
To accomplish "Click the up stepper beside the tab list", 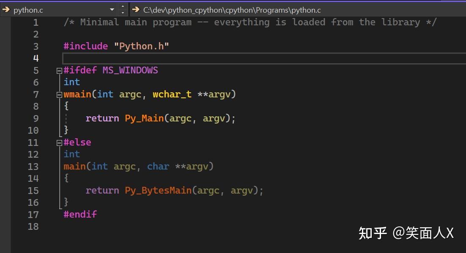I will click(x=123, y=7).
